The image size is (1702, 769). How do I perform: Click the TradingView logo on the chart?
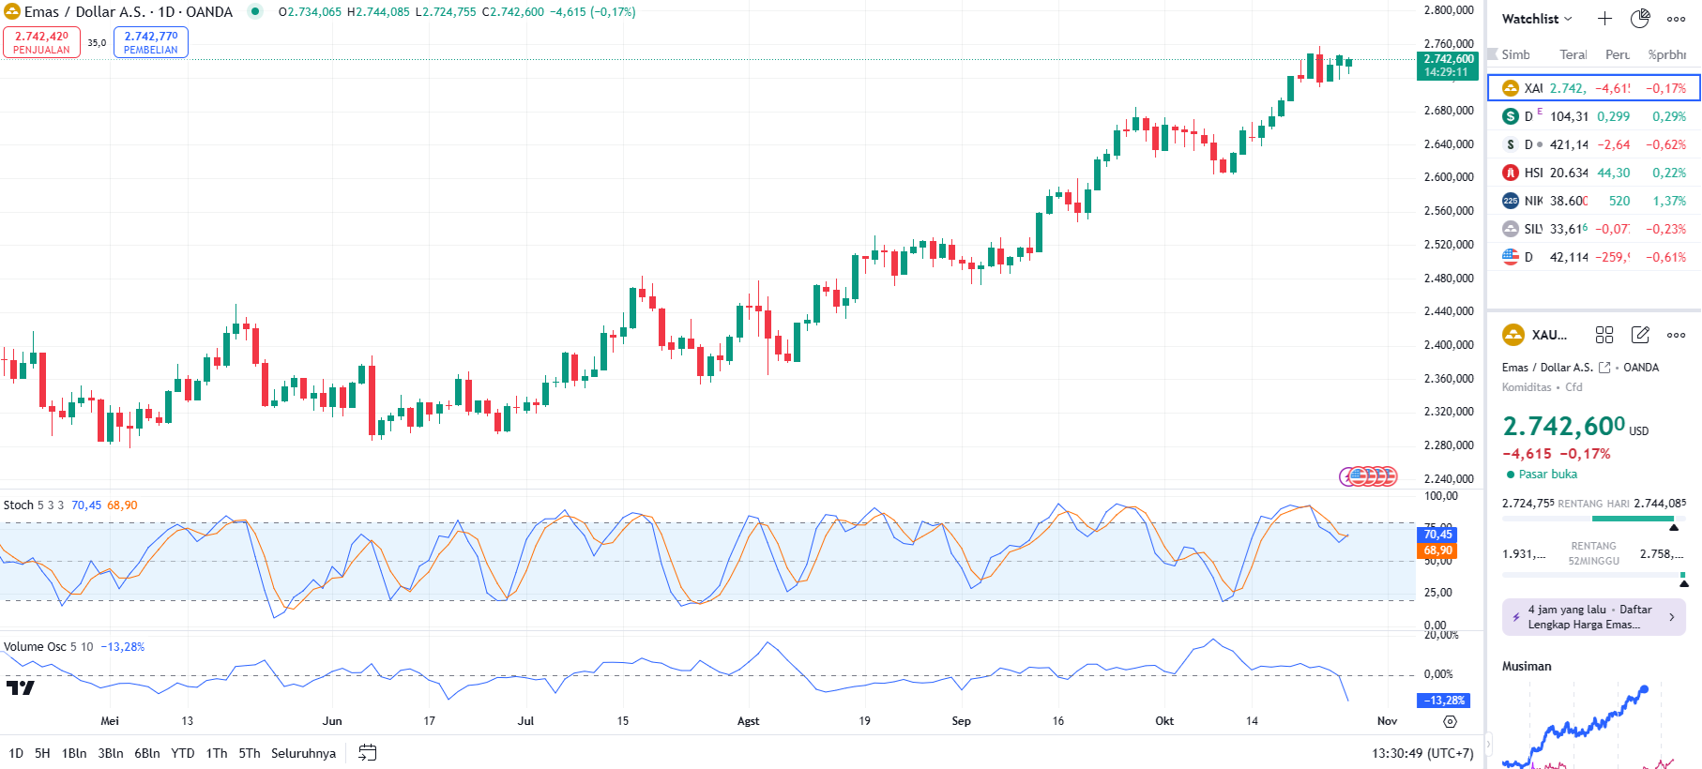[x=20, y=687]
